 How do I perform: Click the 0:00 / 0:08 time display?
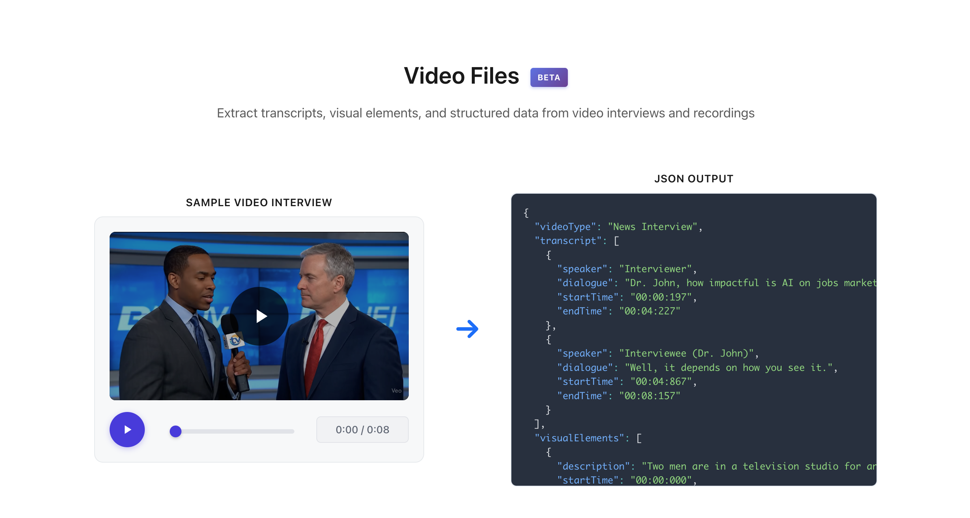coord(362,430)
